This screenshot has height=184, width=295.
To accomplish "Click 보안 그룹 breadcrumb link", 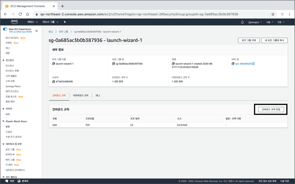I will (x=63, y=32).
